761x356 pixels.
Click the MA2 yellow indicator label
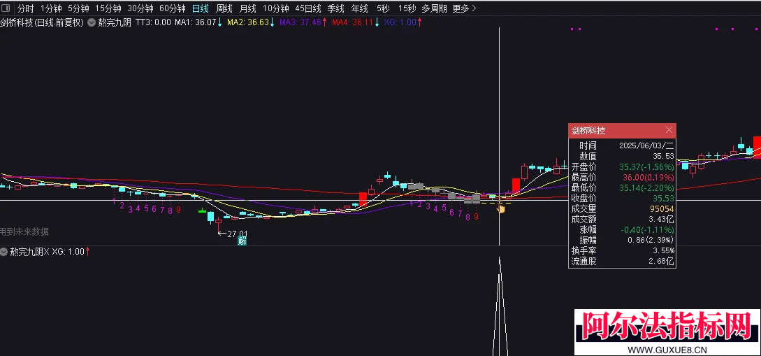click(x=248, y=22)
